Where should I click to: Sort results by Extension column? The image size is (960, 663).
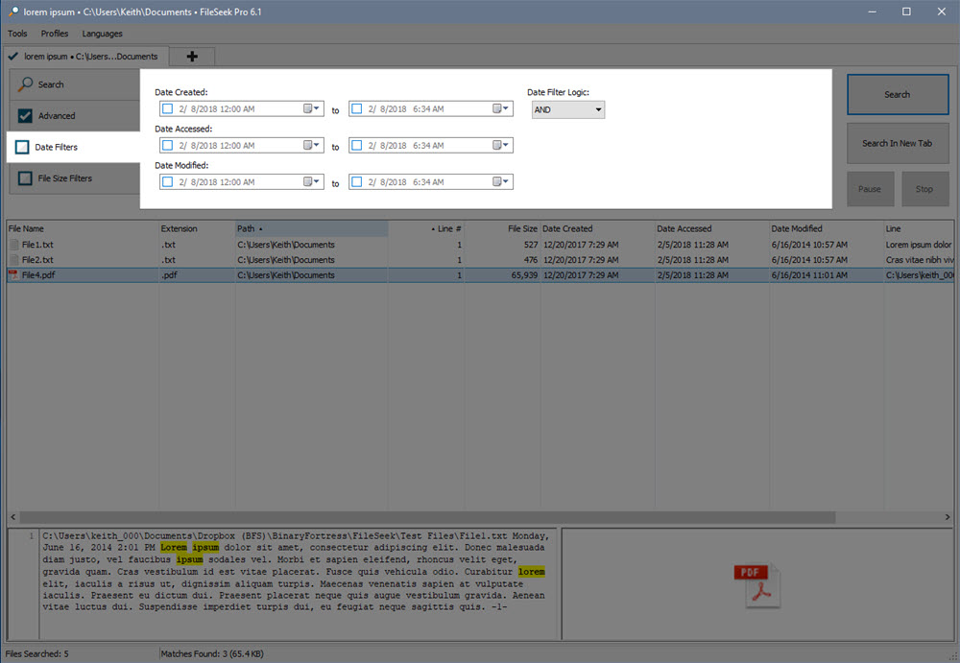[x=197, y=228]
